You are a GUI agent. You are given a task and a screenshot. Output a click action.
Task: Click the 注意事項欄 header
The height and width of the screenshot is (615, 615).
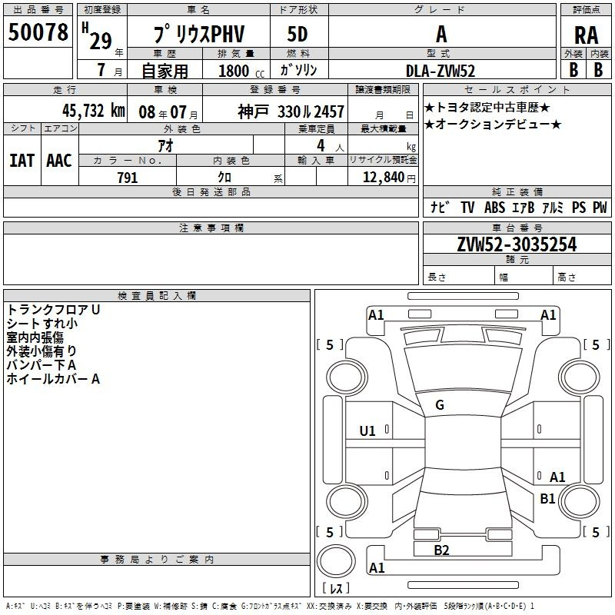point(211,228)
